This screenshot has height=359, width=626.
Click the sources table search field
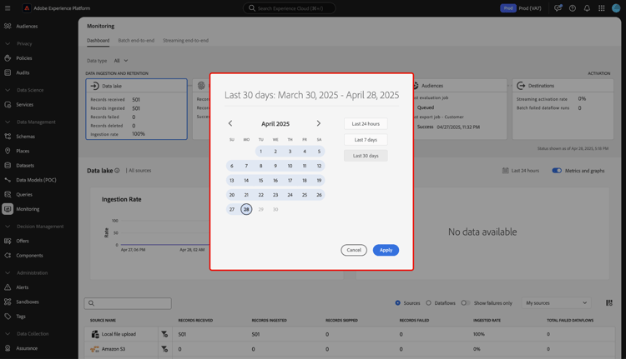tap(128, 303)
